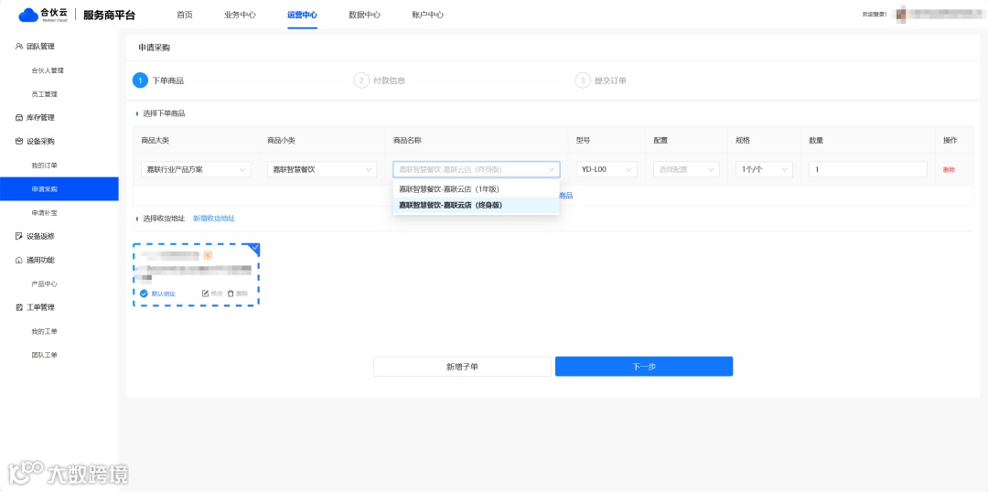988x492 pixels.
Task: Open the 商品大类 dropdown 嘉联行业产品方案
Action: pyautogui.click(x=196, y=169)
